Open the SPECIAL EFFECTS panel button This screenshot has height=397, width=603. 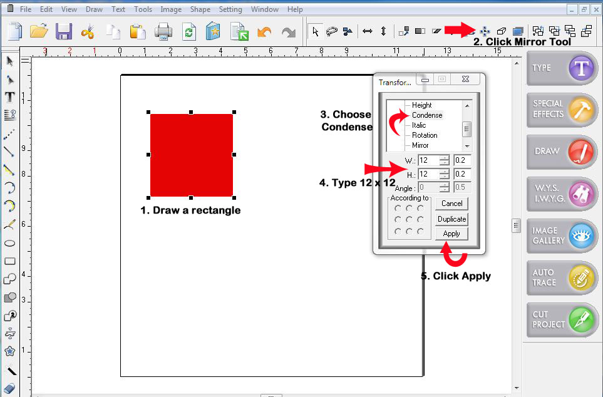(x=562, y=110)
